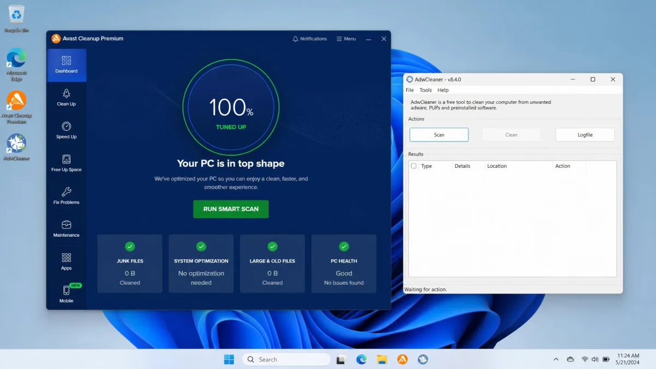Image resolution: width=656 pixels, height=369 pixels.
Task: Open AdwCleaner Help menu
Action: [443, 90]
